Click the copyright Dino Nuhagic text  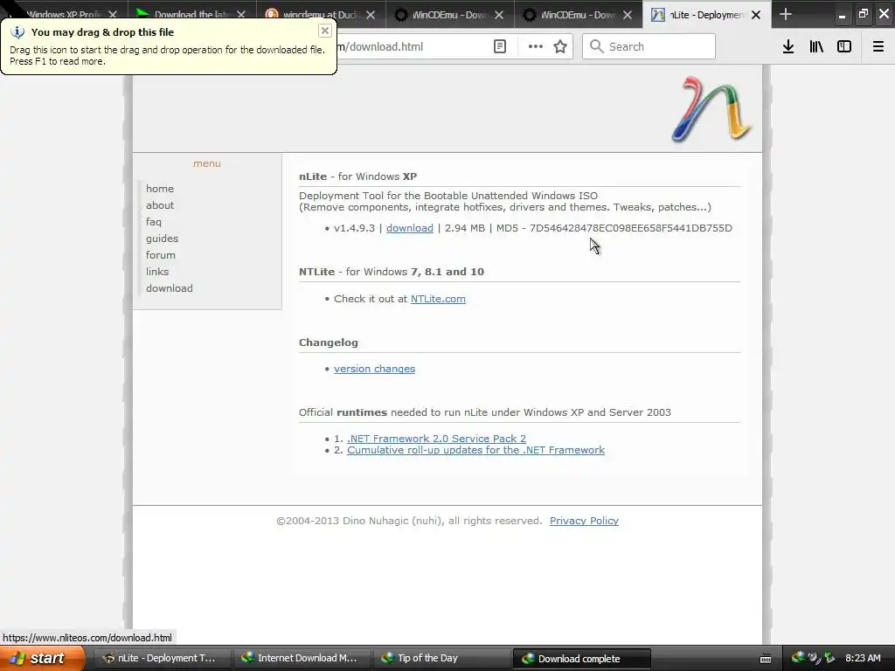click(x=409, y=521)
